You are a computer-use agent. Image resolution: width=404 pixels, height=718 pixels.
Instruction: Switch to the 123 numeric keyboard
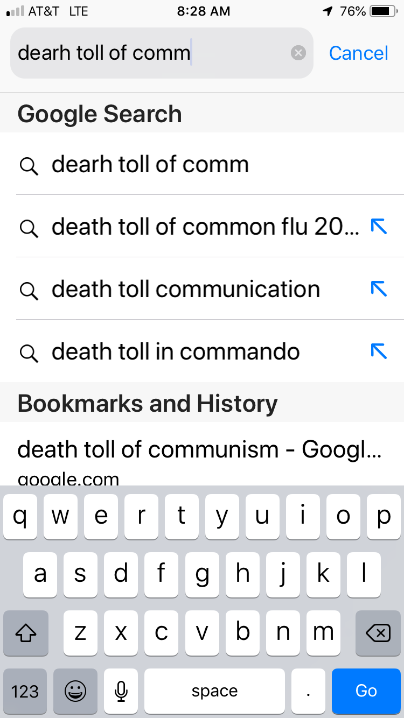point(25,691)
